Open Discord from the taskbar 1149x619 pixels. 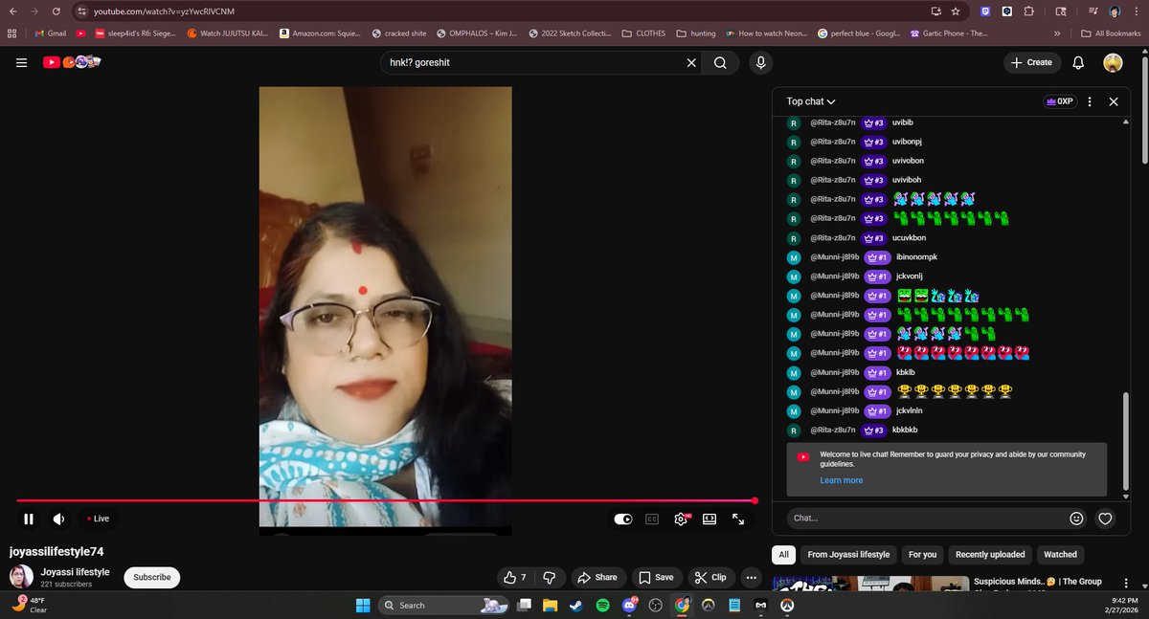pos(630,605)
